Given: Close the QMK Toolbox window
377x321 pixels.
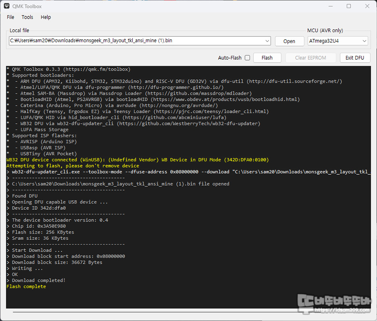Looking at the screenshot, I should pyautogui.click(x=367, y=6).
